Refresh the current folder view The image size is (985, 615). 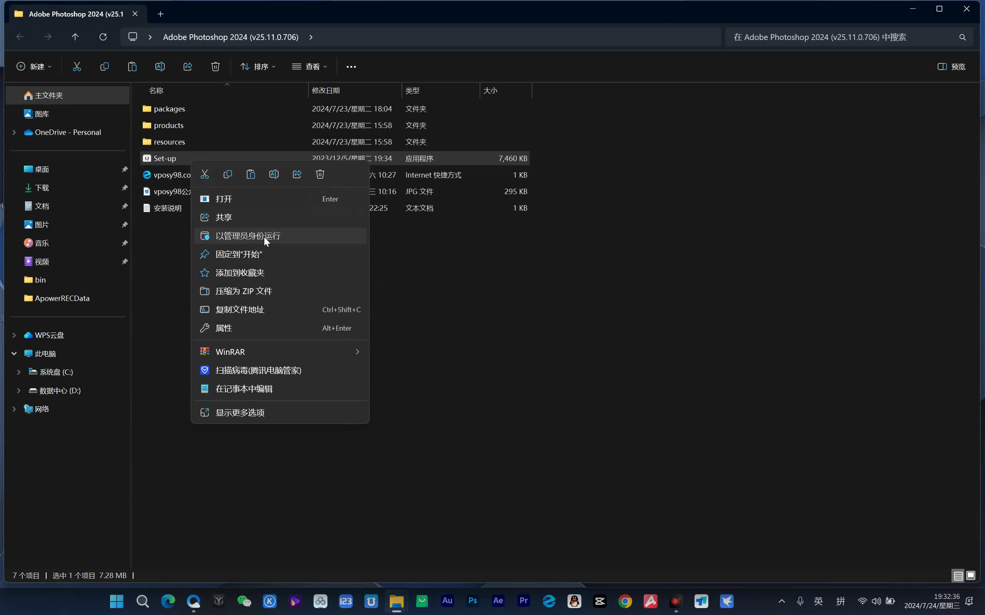103,37
